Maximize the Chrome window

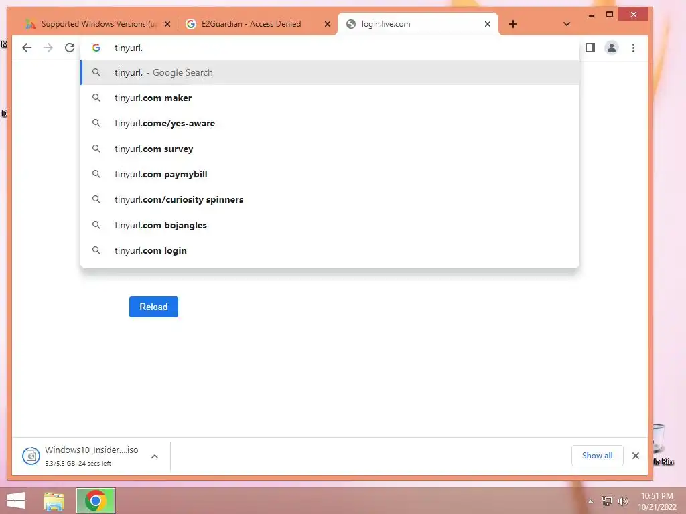[x=610, y=15]
